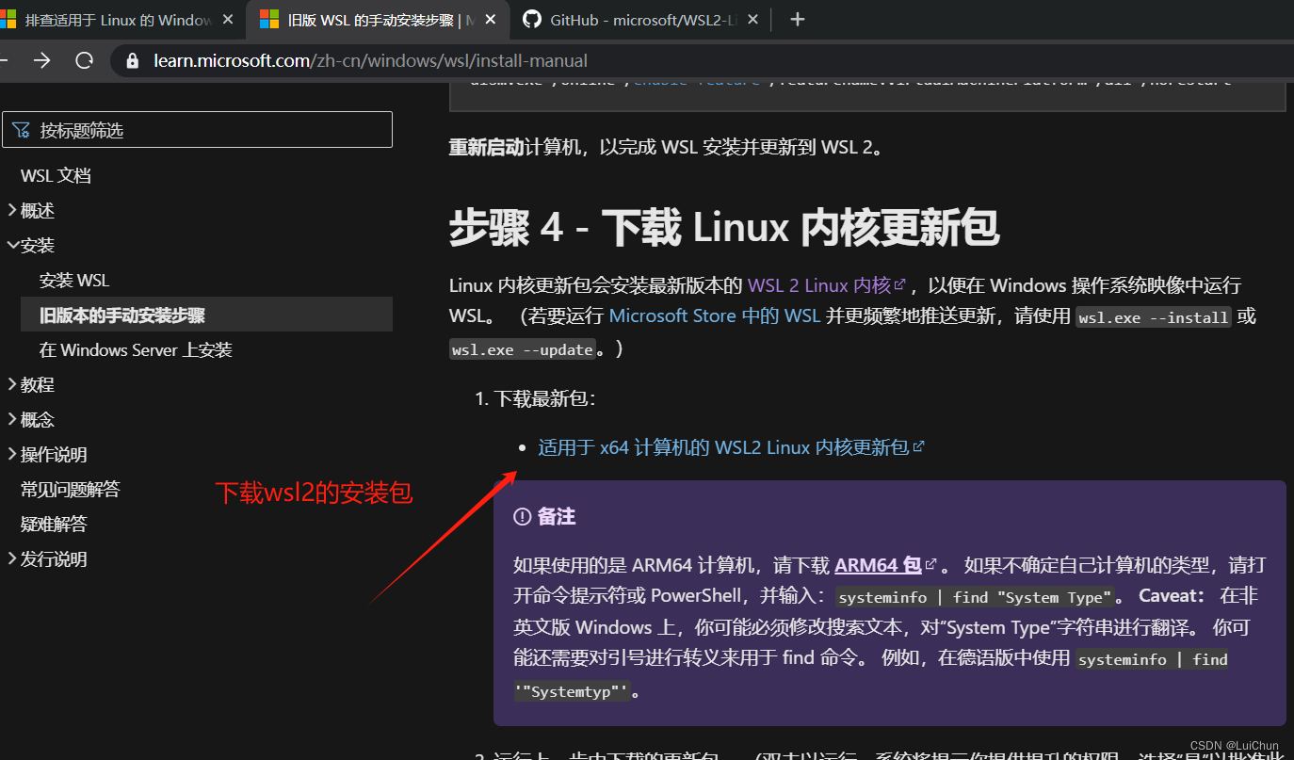The height and width of the screenshot is (760, 1294).
Task: Collapse the 安装 section in the sidebar
Action: (11, 245)
